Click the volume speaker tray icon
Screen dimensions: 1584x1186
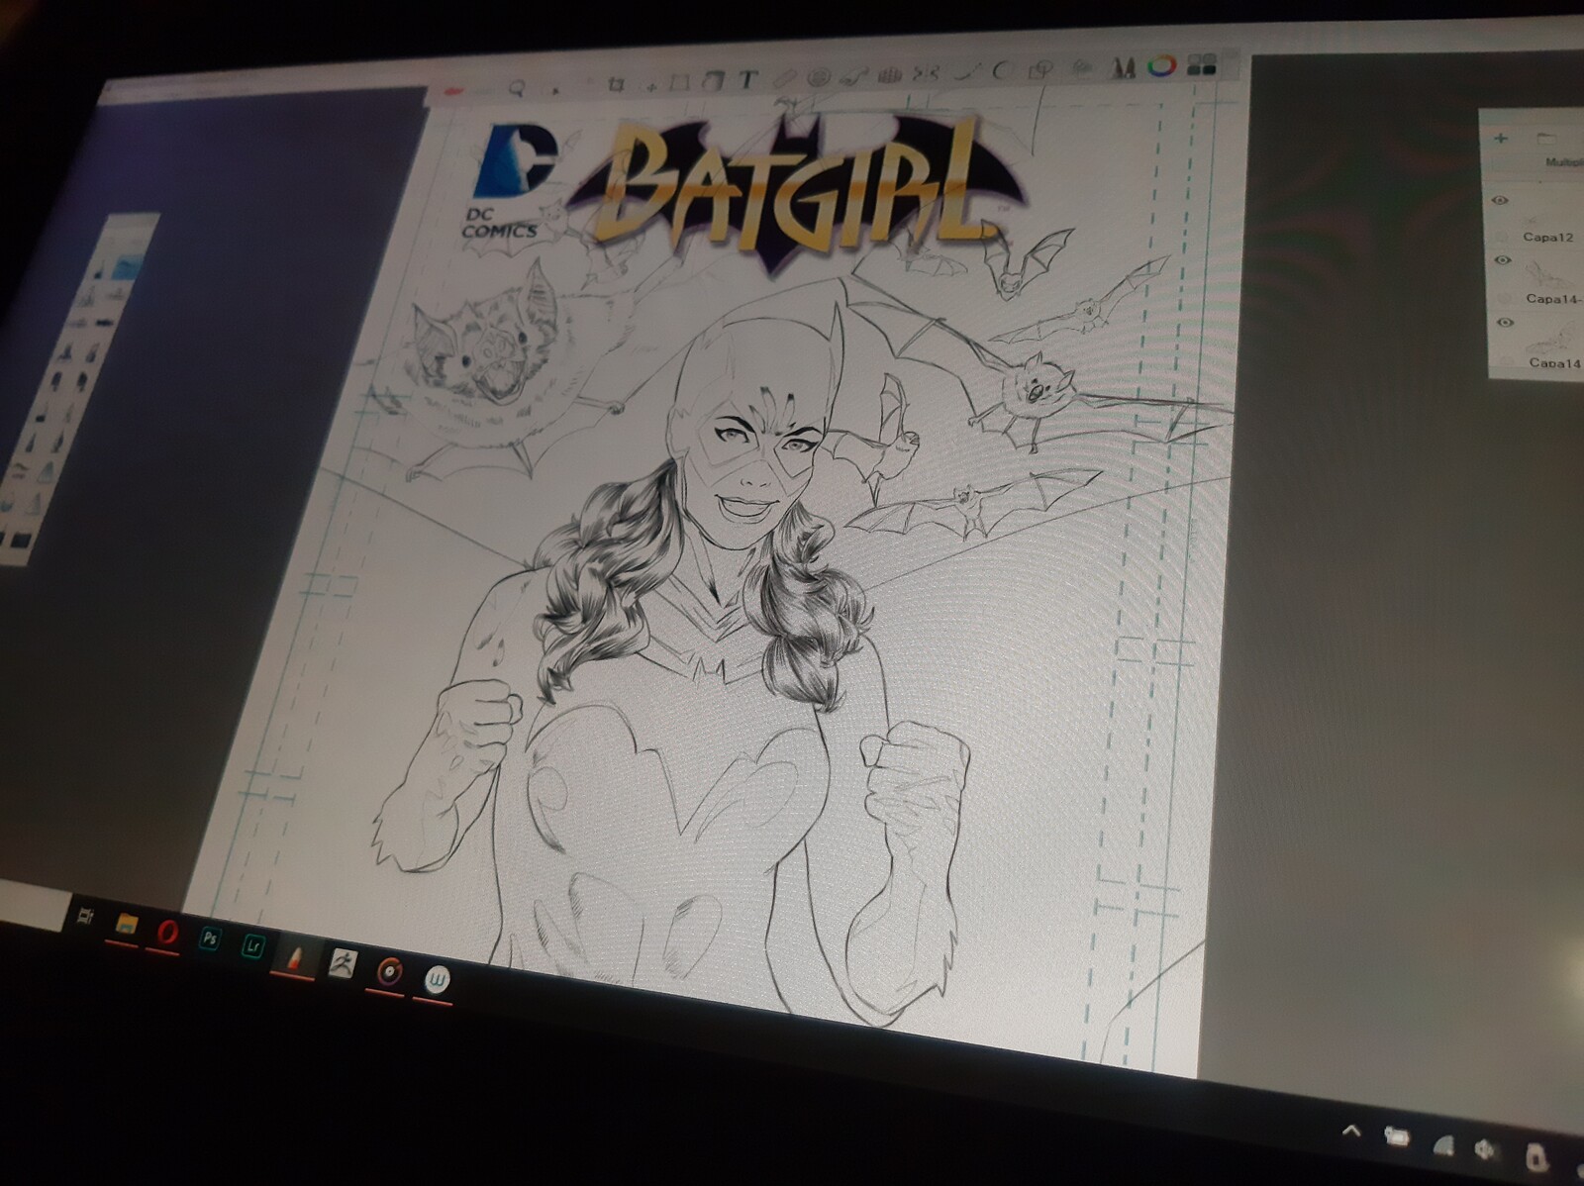pos(1486,1150)
